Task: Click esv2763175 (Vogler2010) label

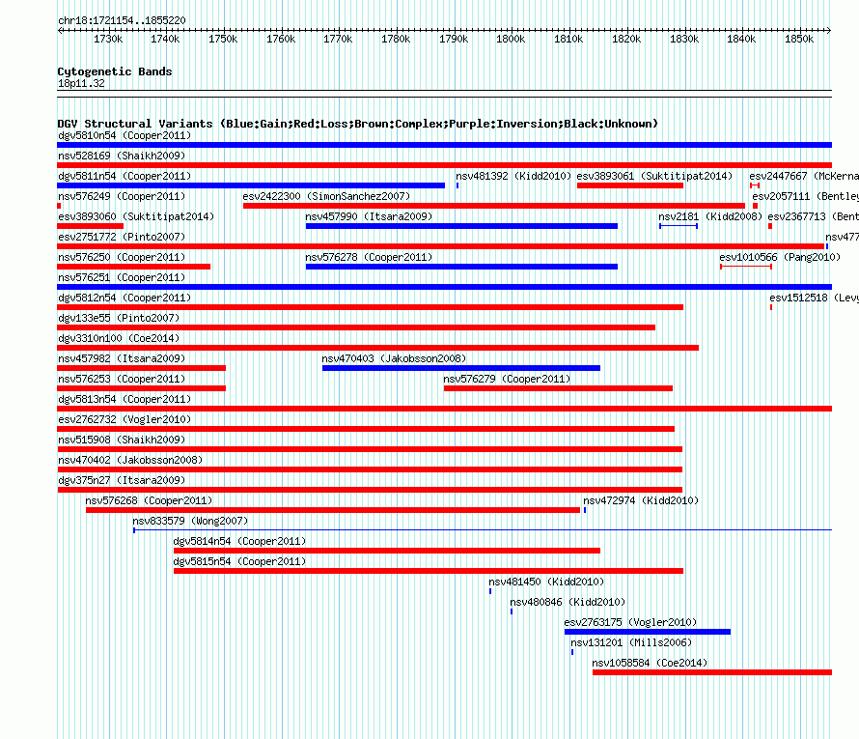Action: point(630,622)
